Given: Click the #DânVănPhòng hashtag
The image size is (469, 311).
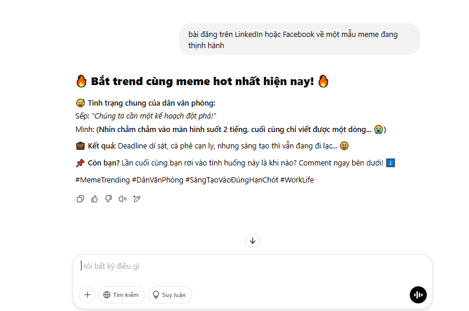Looking at the screenshot, I should [x=158, y=180].
